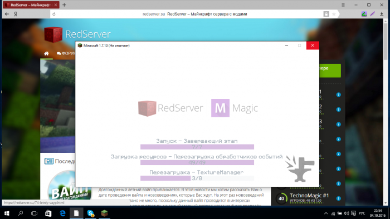Screen dimensions: 390x219
Task: Bookmark the page with the star icon
Action: [334, 14]
